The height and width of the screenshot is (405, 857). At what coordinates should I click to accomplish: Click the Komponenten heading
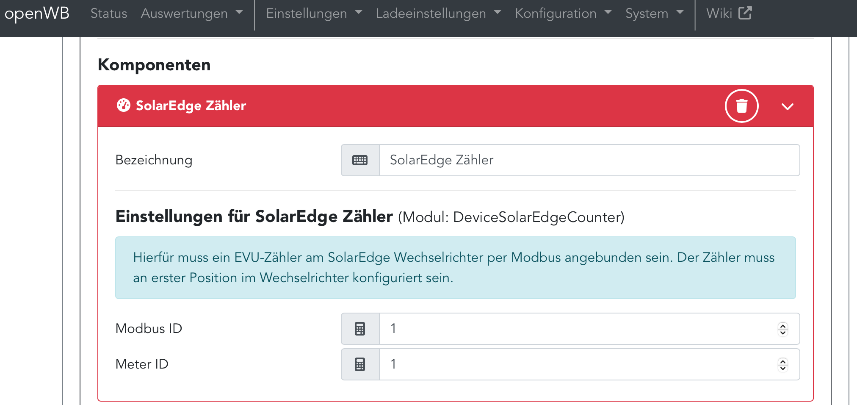click(x=154, y=65)
